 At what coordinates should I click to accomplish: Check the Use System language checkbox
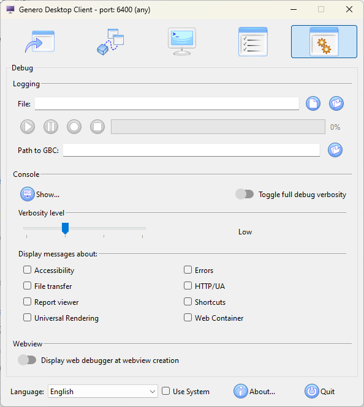click(x=166, y=391)
